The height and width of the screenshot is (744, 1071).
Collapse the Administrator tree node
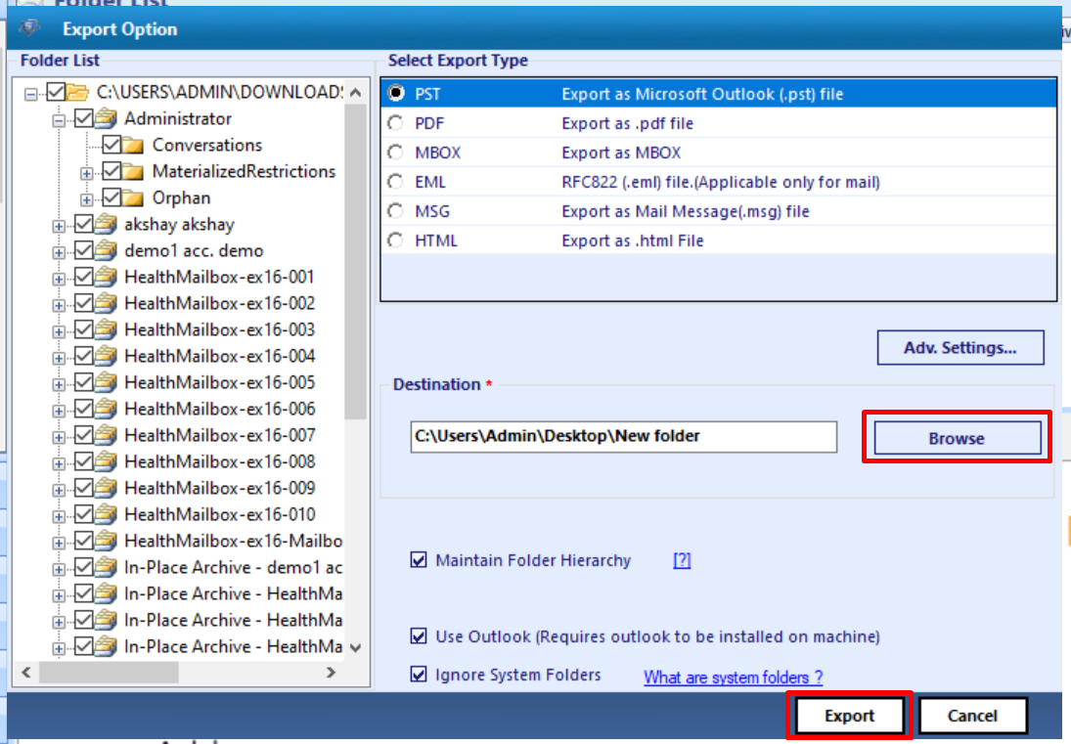(60, 120)
